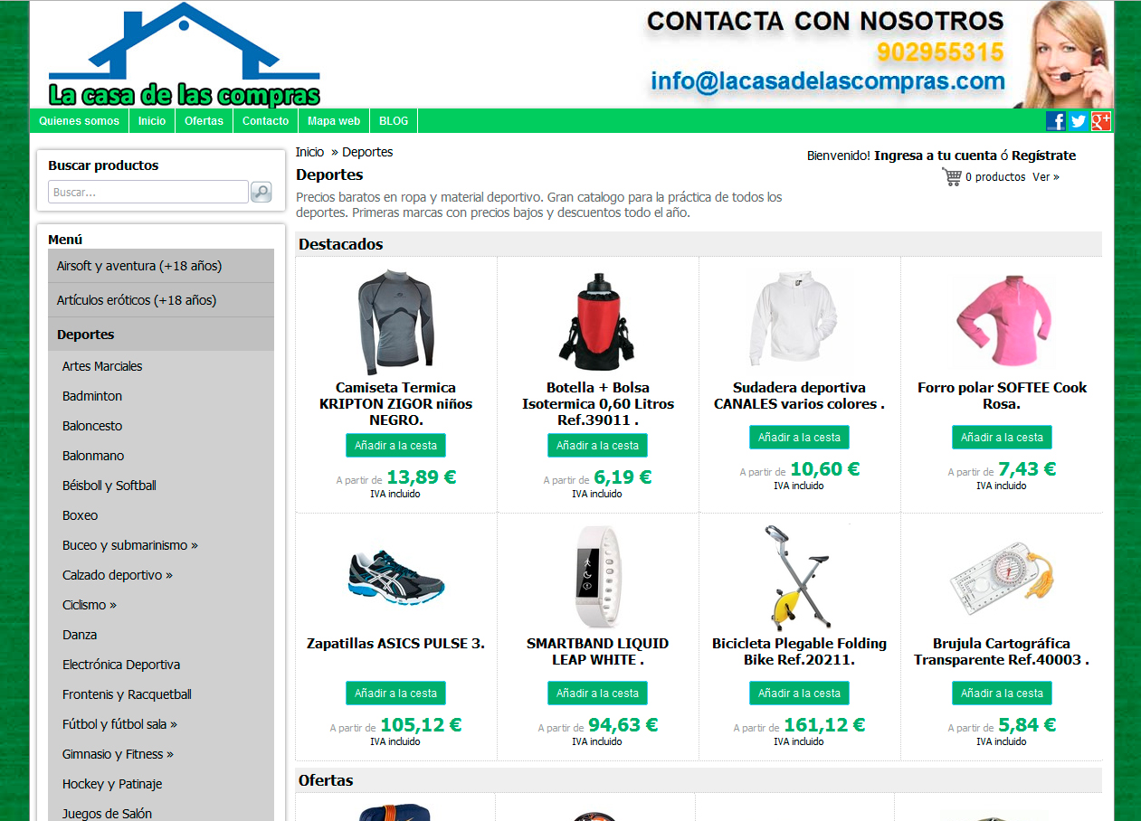Viewport: 1141px width, 821px height.
Task: Expand Gimnasio y Fitness » submenu
Action: (119, 754)
